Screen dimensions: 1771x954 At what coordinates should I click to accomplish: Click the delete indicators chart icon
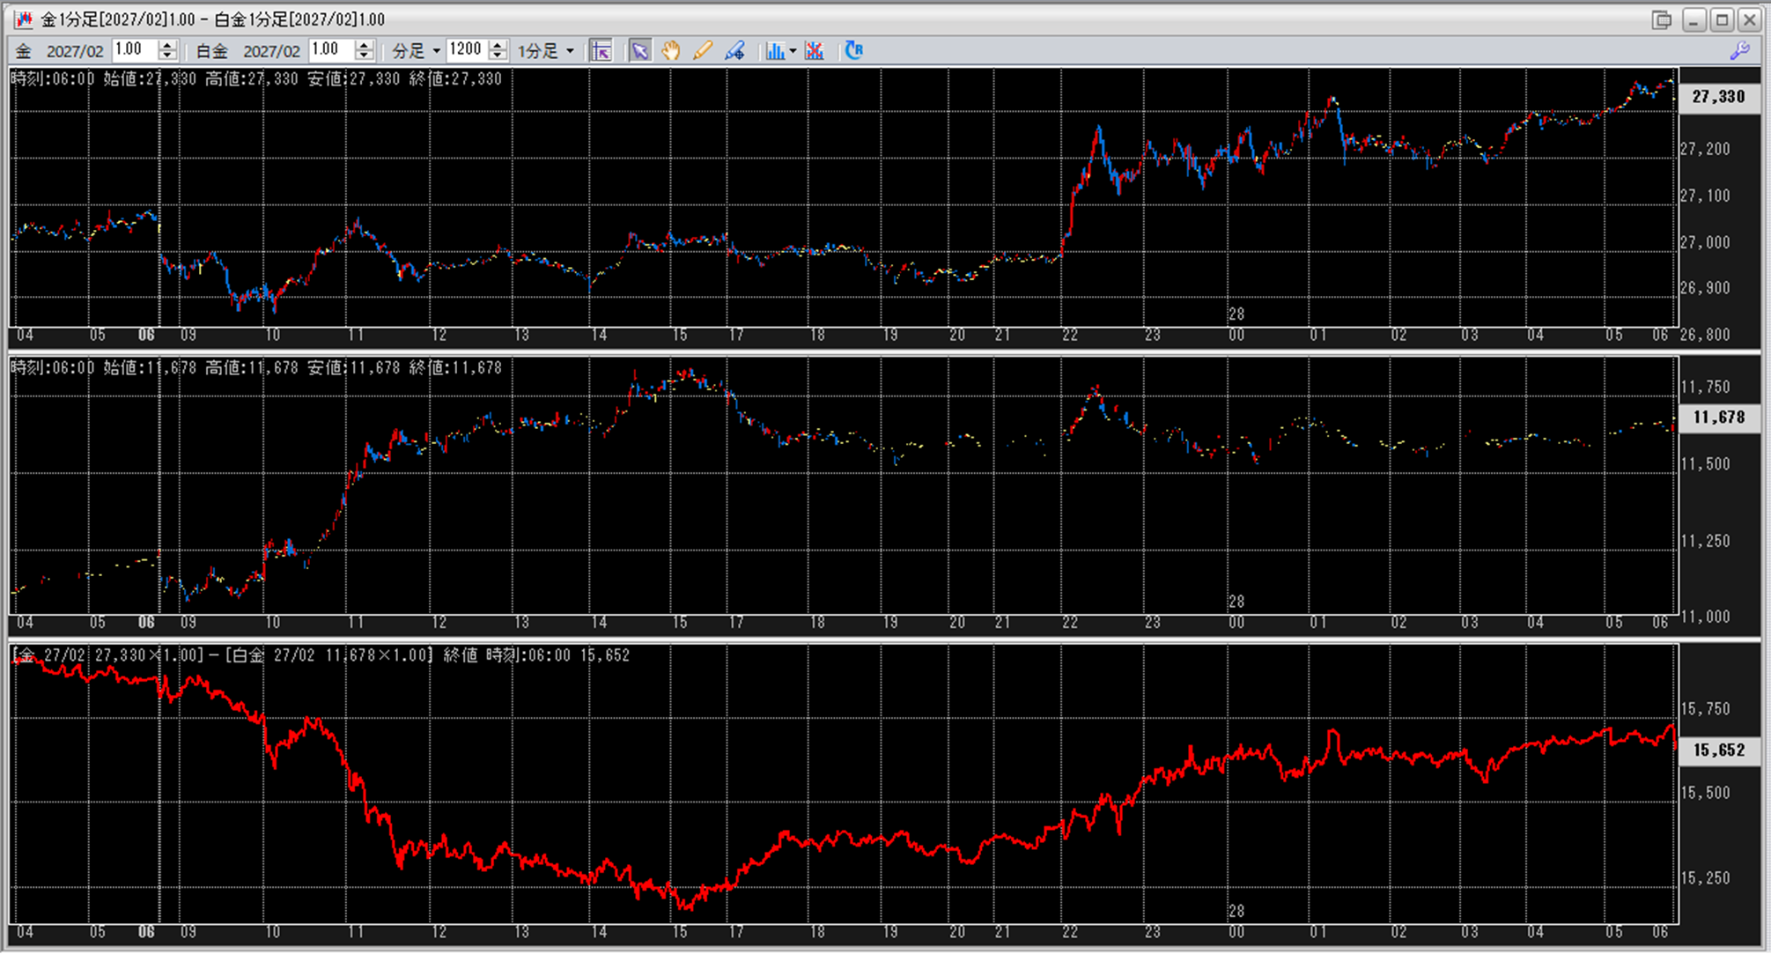[815, 51]
